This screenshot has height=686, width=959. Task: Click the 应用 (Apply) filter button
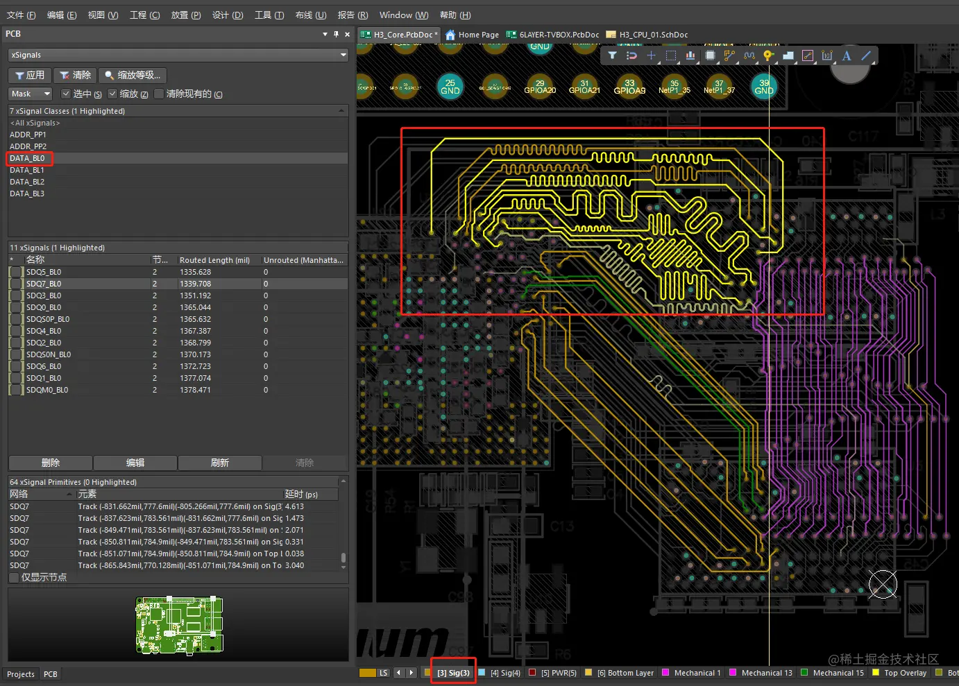30,75
